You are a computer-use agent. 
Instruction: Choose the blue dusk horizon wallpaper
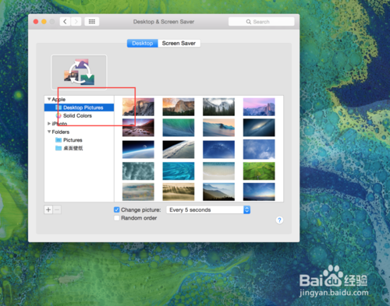click(x=259, y=192)
